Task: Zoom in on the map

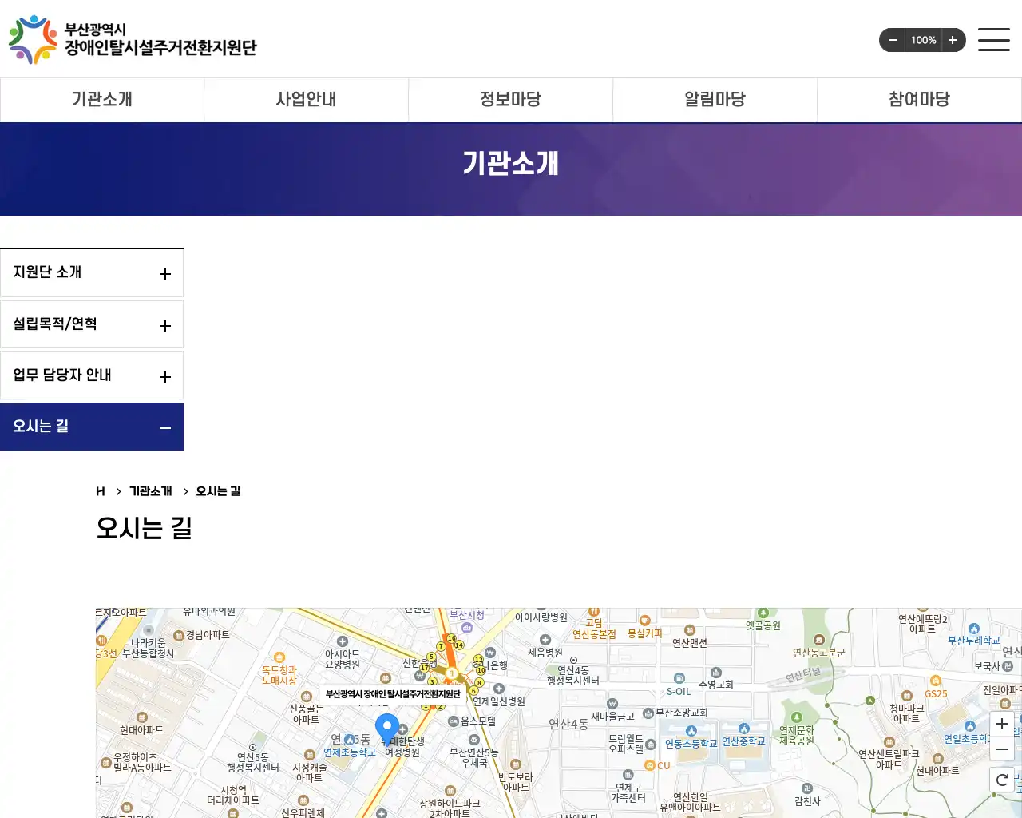Action: [x=1002, y=724]
